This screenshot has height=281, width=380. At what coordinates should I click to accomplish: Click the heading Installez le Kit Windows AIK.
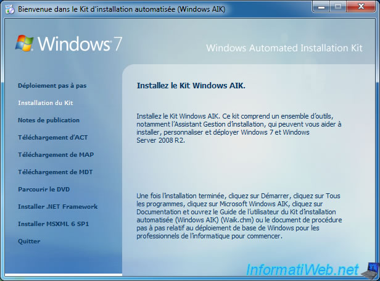click(191, 86)
